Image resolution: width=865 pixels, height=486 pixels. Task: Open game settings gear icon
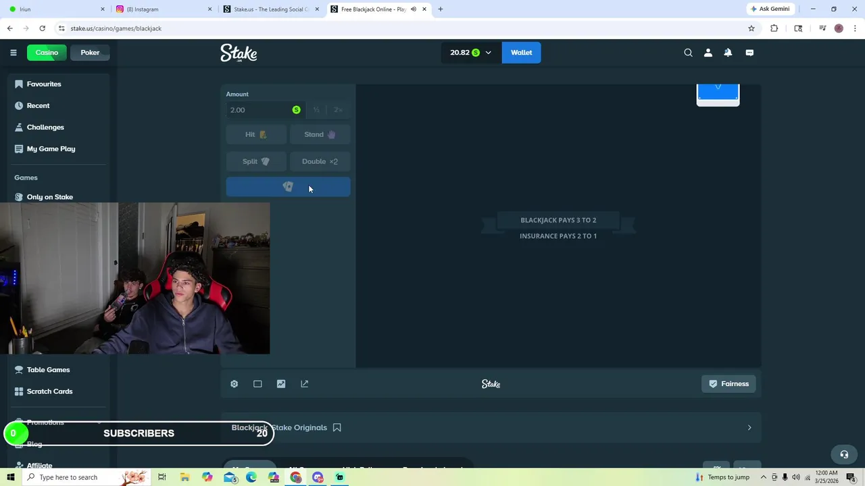[x=234, y=384]
